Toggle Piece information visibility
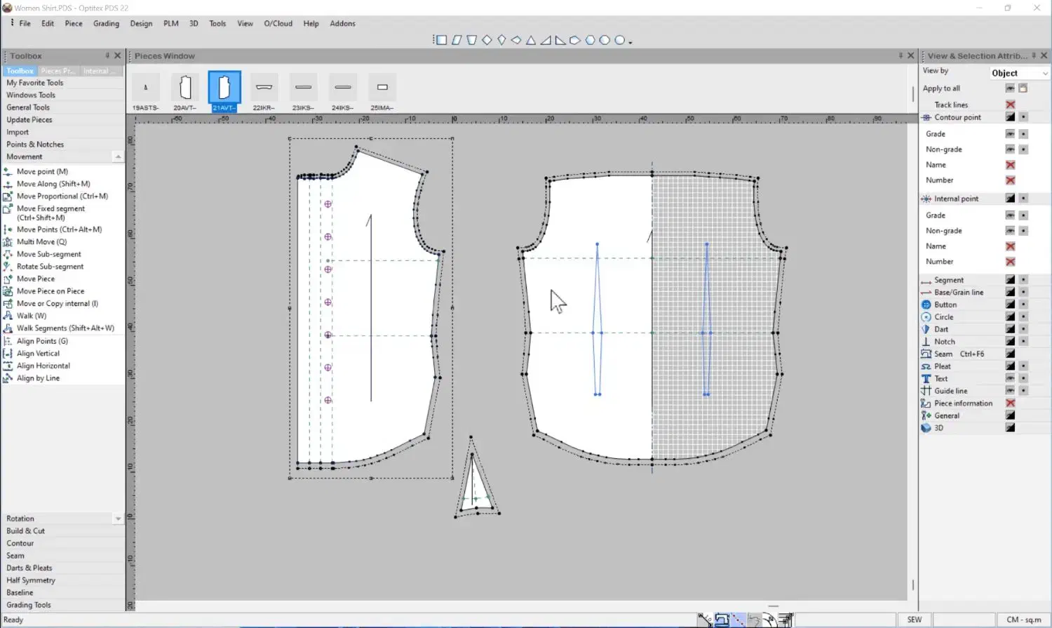1052x628 pixels. pos(1010,403)
